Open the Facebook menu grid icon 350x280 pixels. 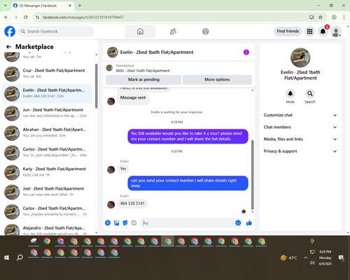pos(309,31)
